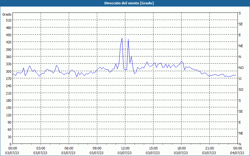Select the 120 axis tick label
250x156 pixels.
[9, 115]
